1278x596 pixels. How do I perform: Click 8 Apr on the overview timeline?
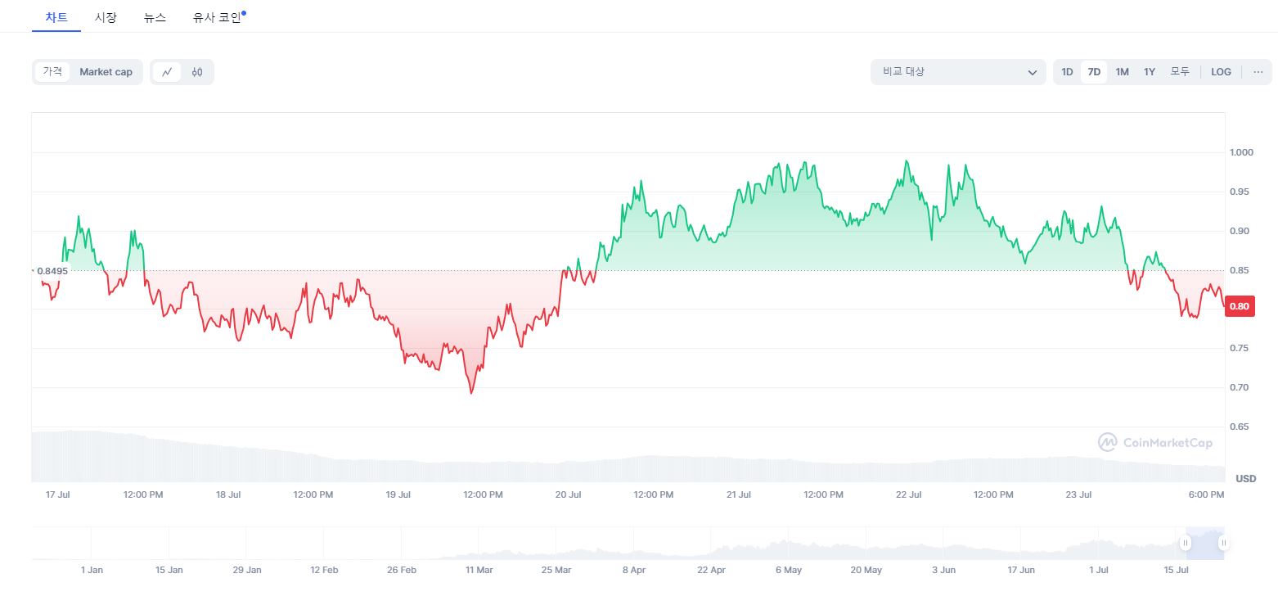click(x=634, y=570)
